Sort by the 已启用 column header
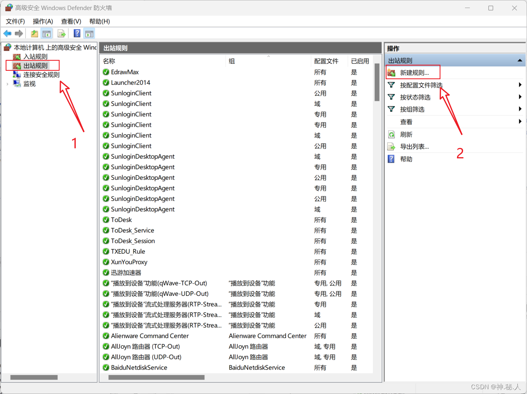Viewport: 527px width, 394px height. point(361,61)
